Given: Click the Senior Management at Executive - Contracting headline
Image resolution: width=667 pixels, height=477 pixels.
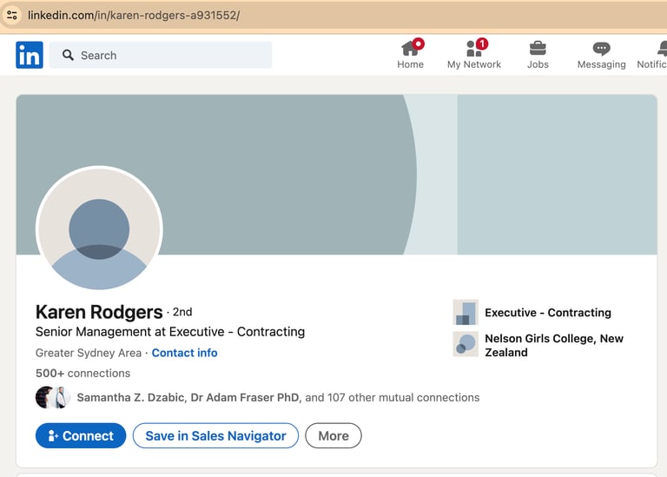Looking at the screenshot, I should (x=170, y=332).
